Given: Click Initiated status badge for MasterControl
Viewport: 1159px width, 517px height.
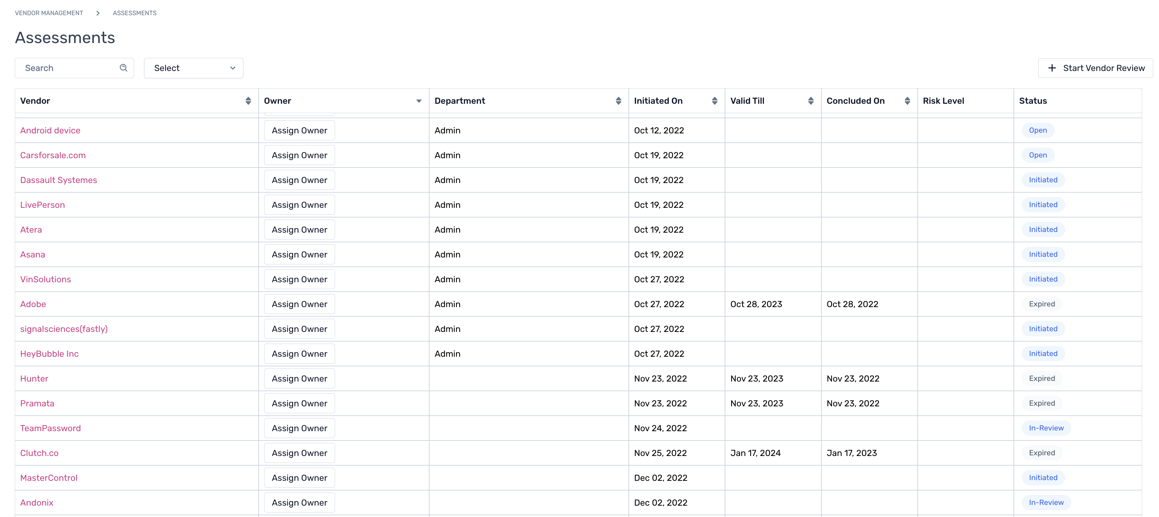Looking at the screenshot, I should [1043, 478].
